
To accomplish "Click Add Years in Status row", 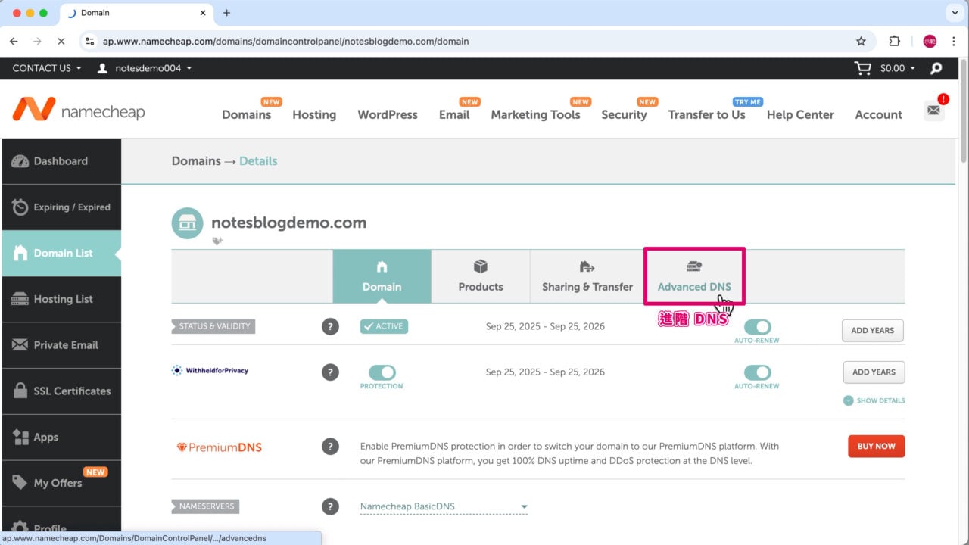I will tap(872, 331).
